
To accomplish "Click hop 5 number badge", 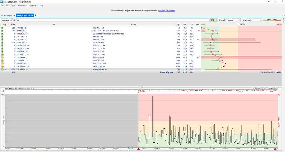I will [2, 40].
